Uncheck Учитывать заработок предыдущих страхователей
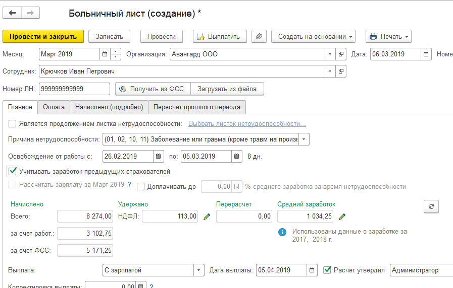This screenshot has width=453, height=288. click(12, 171)
